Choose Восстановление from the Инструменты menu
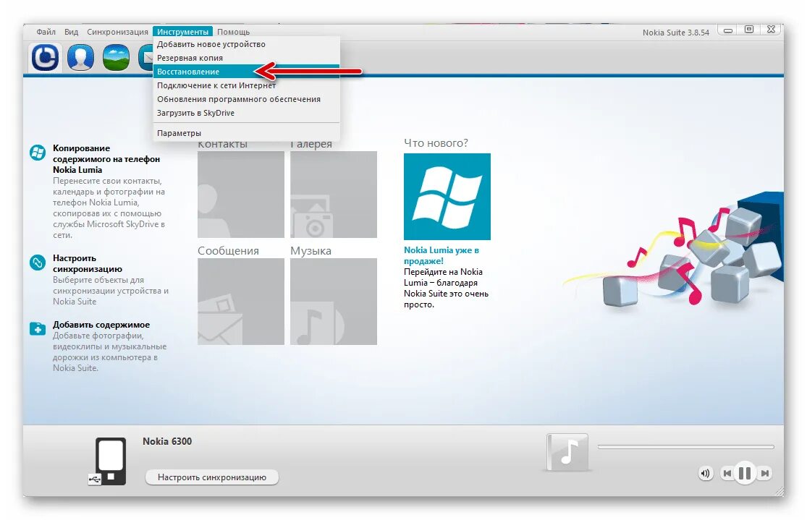The image size is (807, 520). tap(247, 72)
